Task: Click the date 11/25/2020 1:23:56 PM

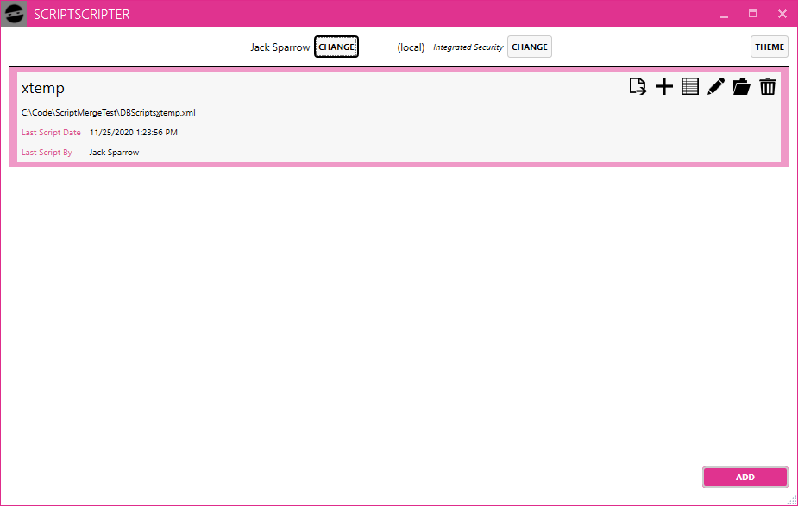Action: click(x=134, y=132)
